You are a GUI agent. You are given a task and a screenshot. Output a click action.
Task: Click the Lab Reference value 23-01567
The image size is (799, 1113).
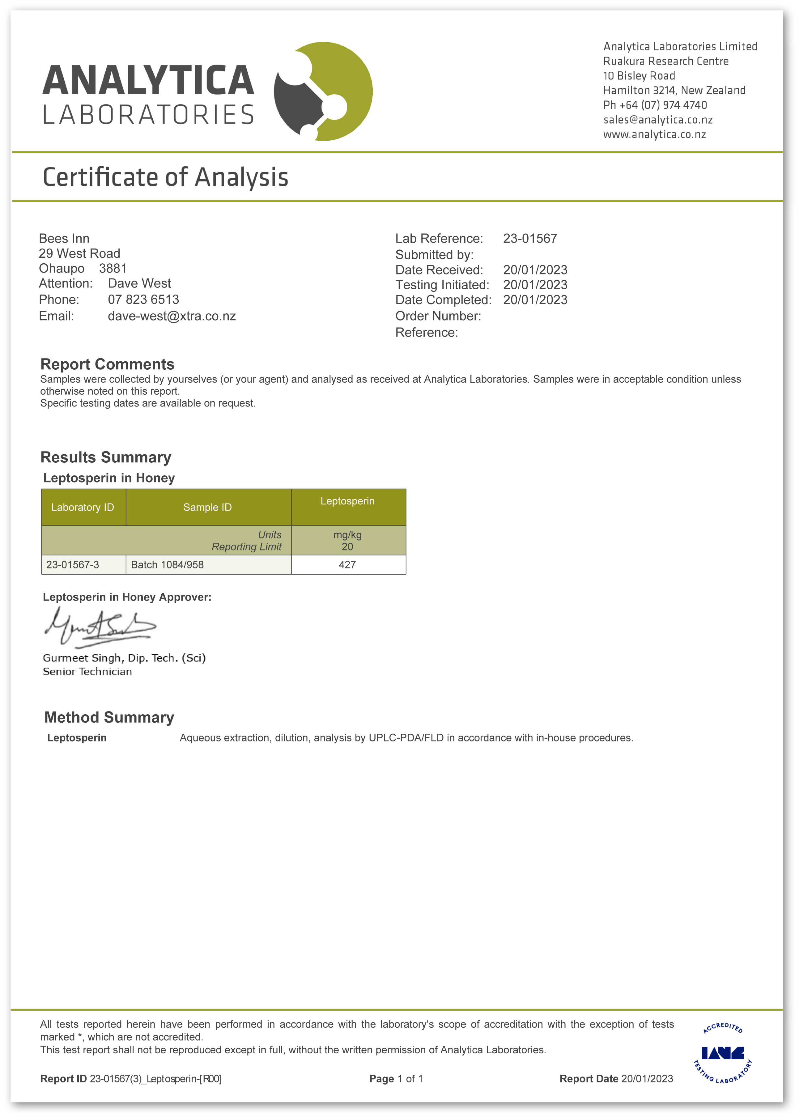530,239
